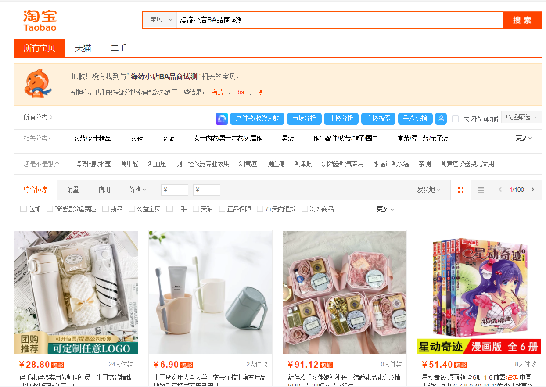The height and width of the screenshot is (387, 546).
Task: Open the 星动奇迹 comic product thumbnail
Action: (x=479, y=292)
